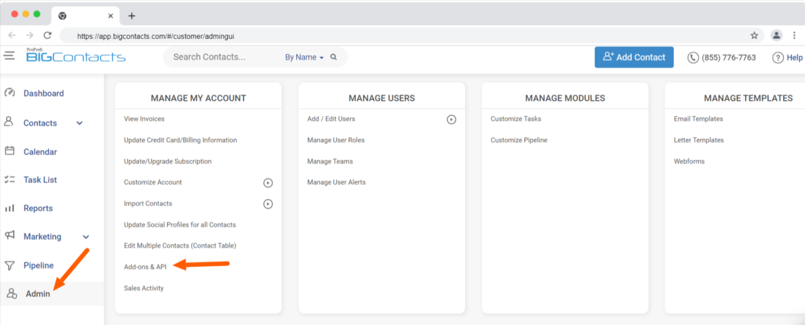Open browser profile avatar icon
805x325 pixels.
776,35
